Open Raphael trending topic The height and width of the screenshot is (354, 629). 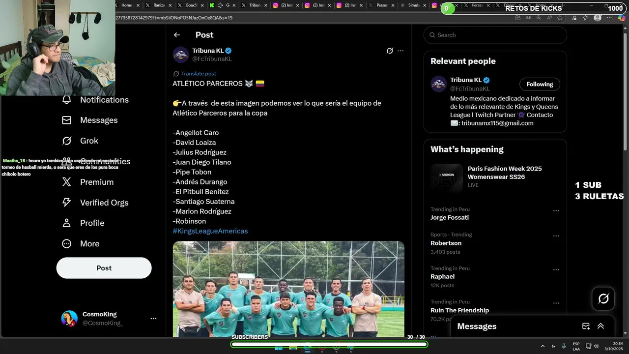pos(442,276)
